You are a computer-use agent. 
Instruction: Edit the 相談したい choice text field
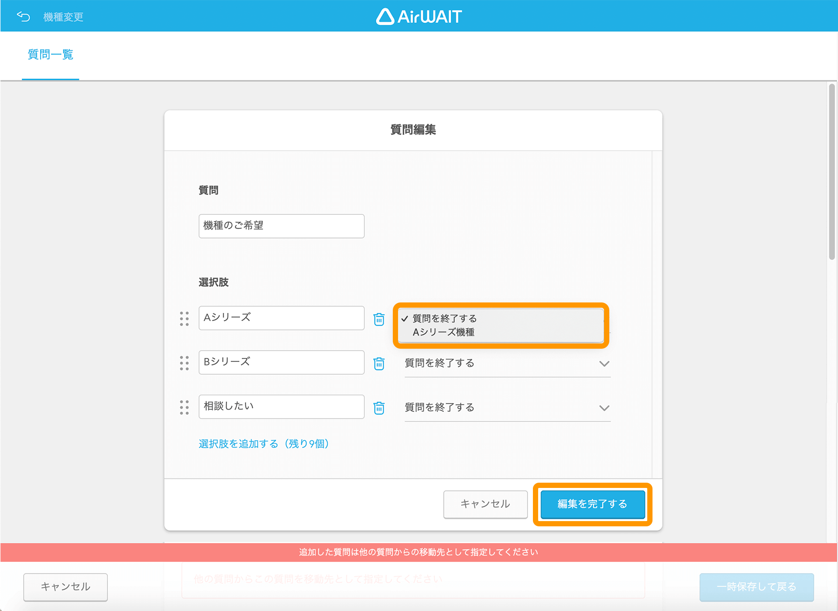(x=282, y=406)
